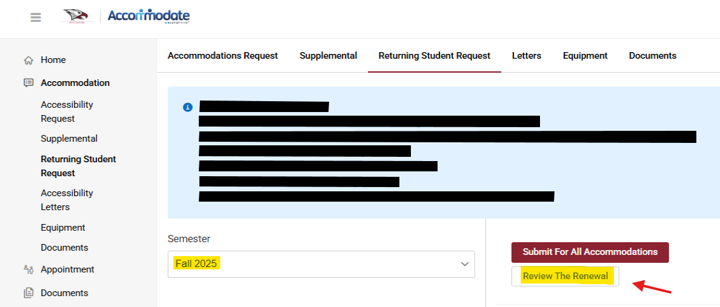
Task: Open Accessibility Letters in sidebar
Action: pyautogui.click(x=67, y=200)
